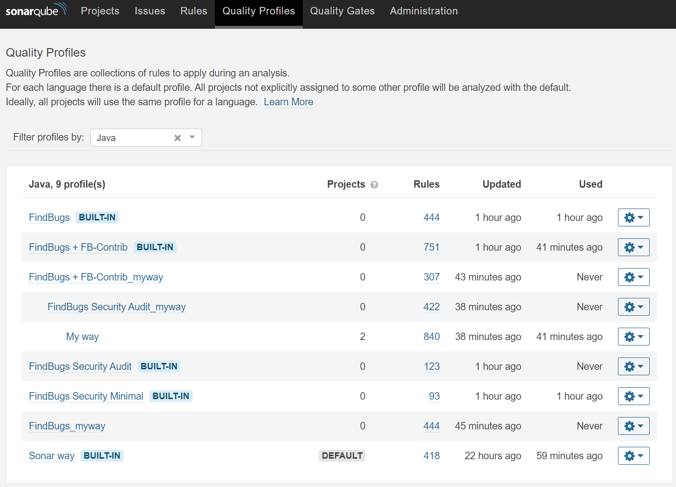
Task: Open gear actions menu for FindBugs Security Minimal
Action: (633, 396)
